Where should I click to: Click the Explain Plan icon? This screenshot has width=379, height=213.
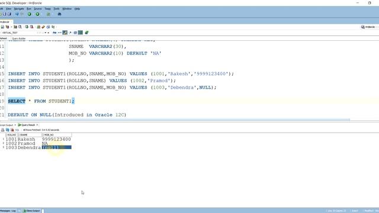(15, 27)
